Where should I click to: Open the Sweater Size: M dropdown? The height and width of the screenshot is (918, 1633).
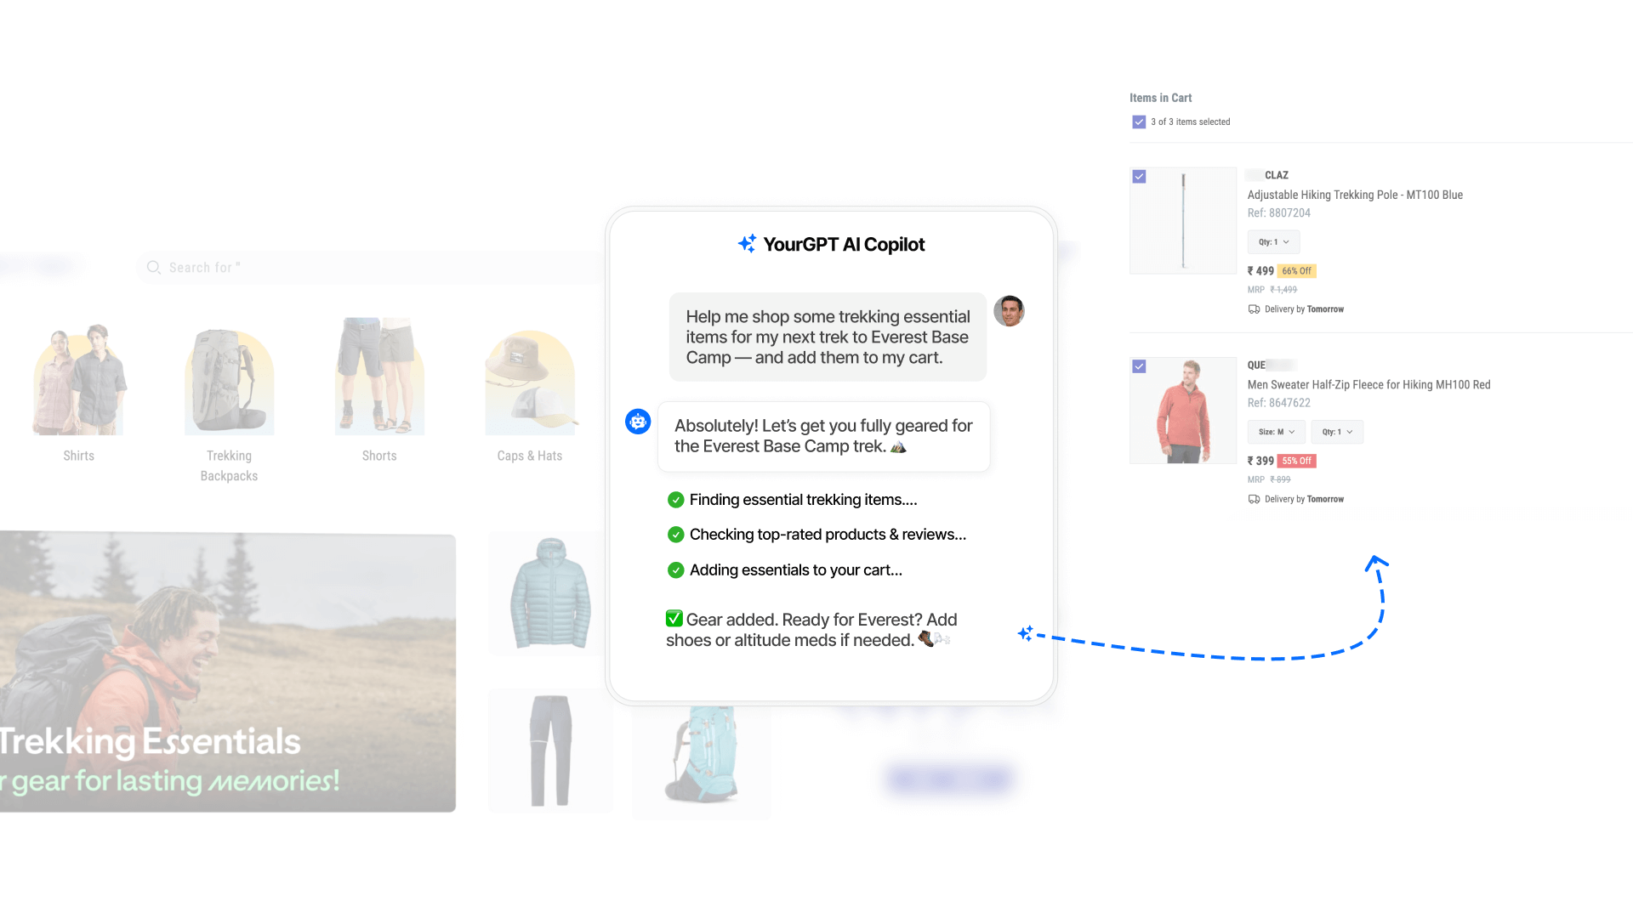pyautogui.click(x=1276, y=432)
